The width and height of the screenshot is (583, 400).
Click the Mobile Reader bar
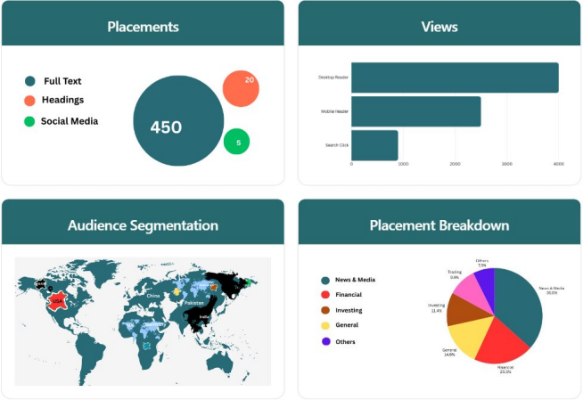pyautogui.click(x=415, y=111)
